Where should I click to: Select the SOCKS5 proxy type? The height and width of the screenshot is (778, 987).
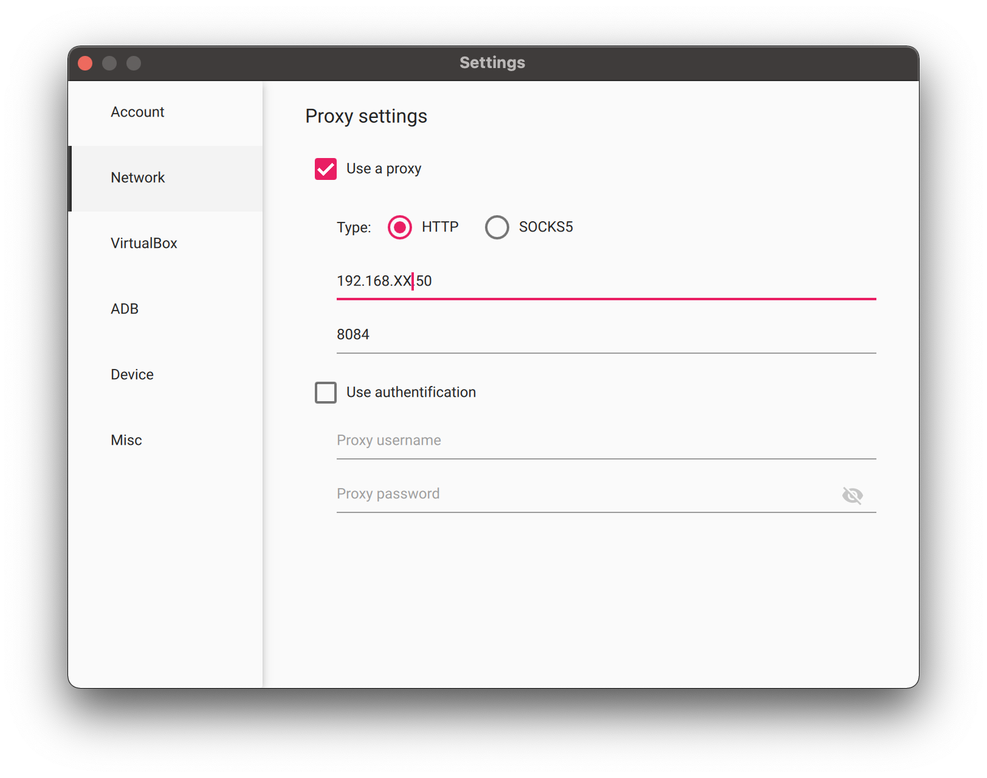[497, 227]
